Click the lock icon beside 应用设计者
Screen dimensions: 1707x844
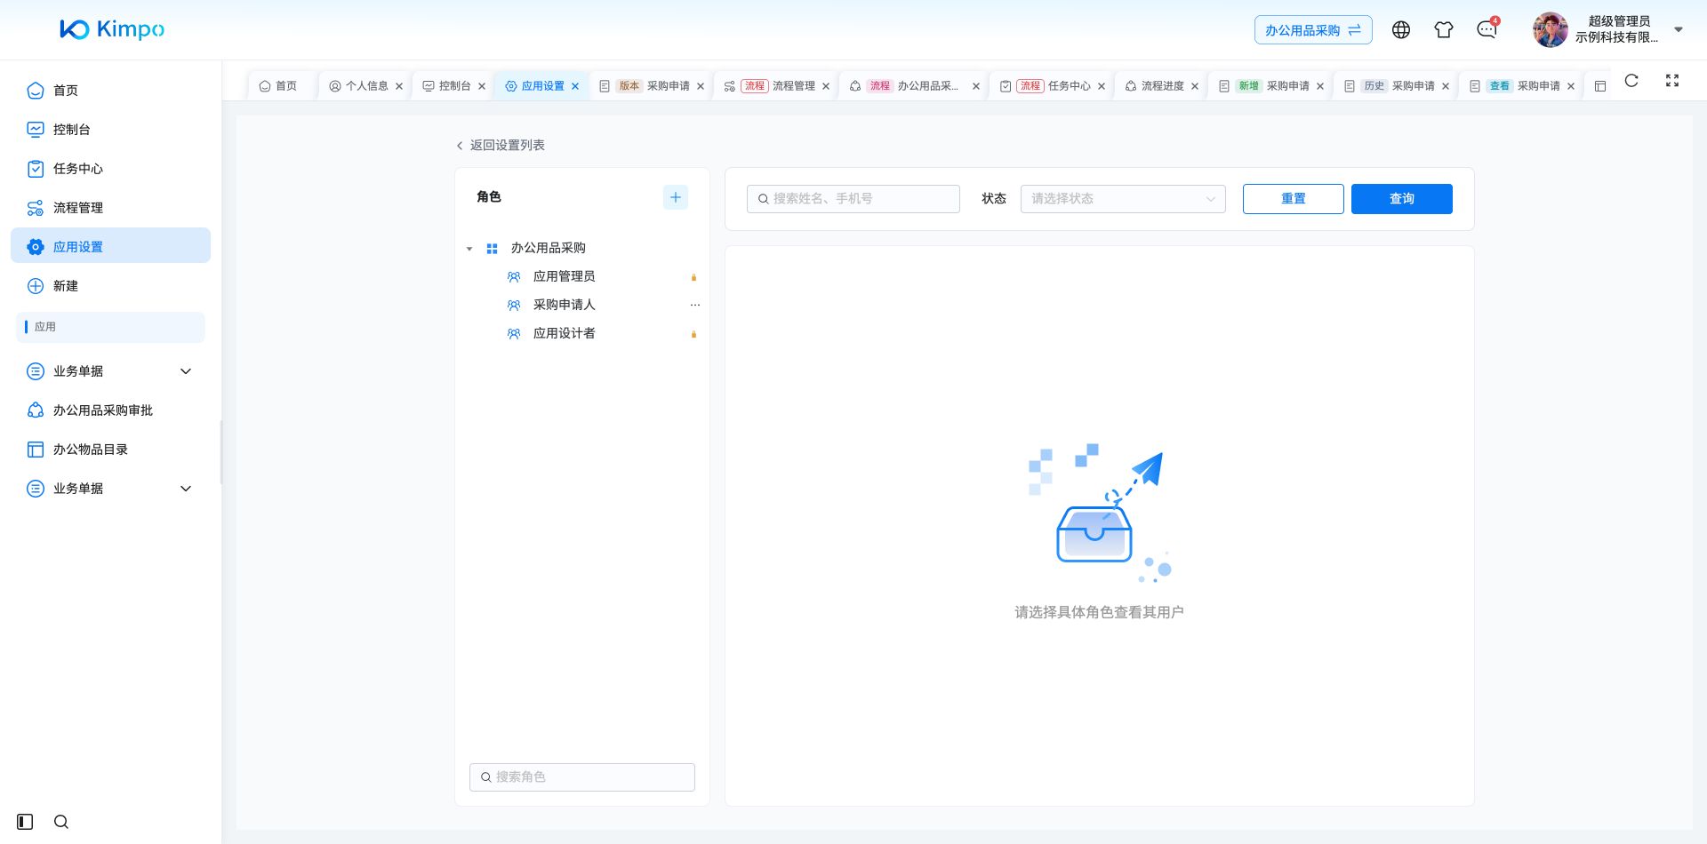[x=694, y=334]
